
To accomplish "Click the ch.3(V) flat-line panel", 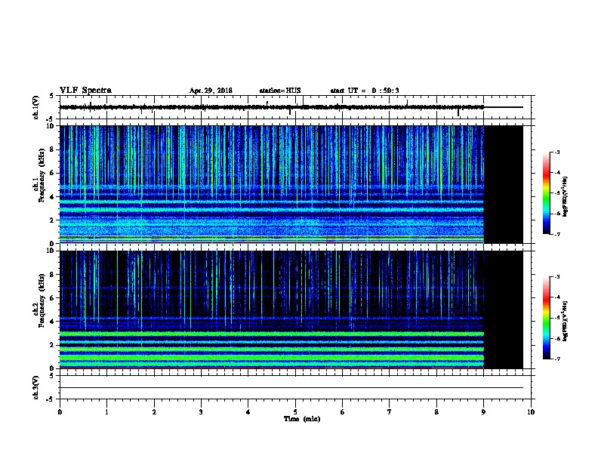I will click(x=295, y=387).
